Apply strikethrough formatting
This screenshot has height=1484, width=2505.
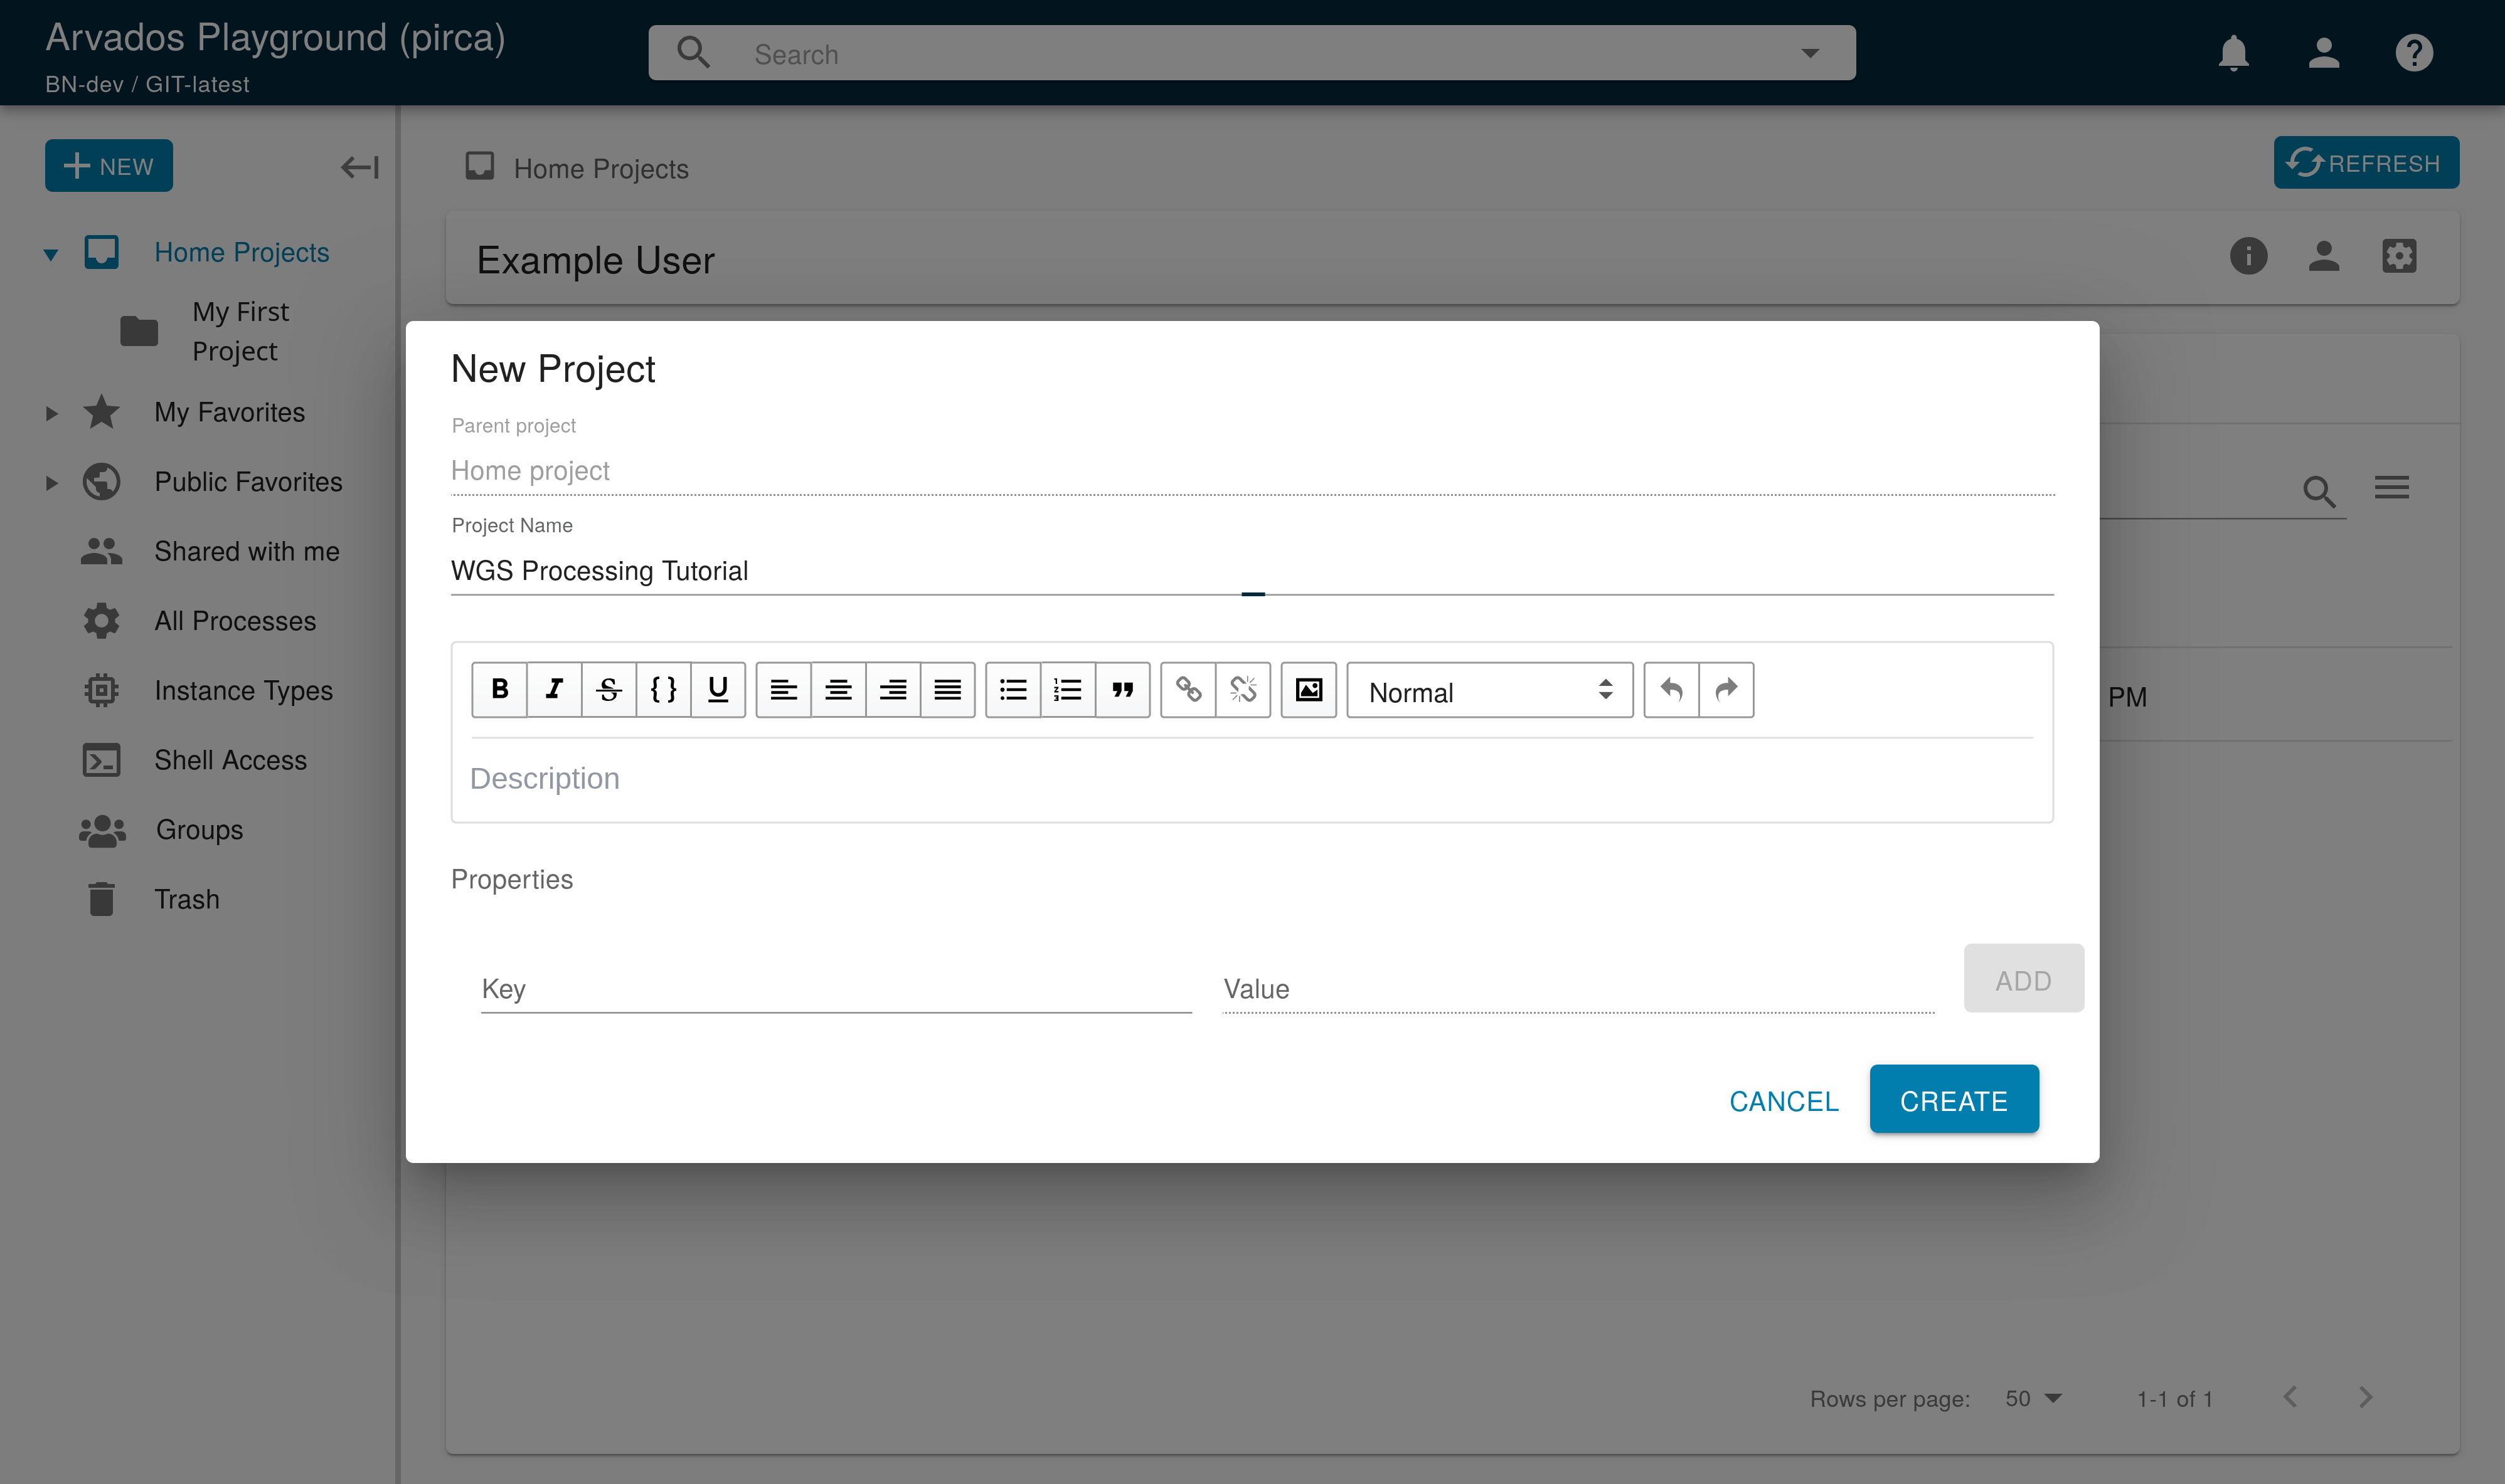(x=609, y=689)
